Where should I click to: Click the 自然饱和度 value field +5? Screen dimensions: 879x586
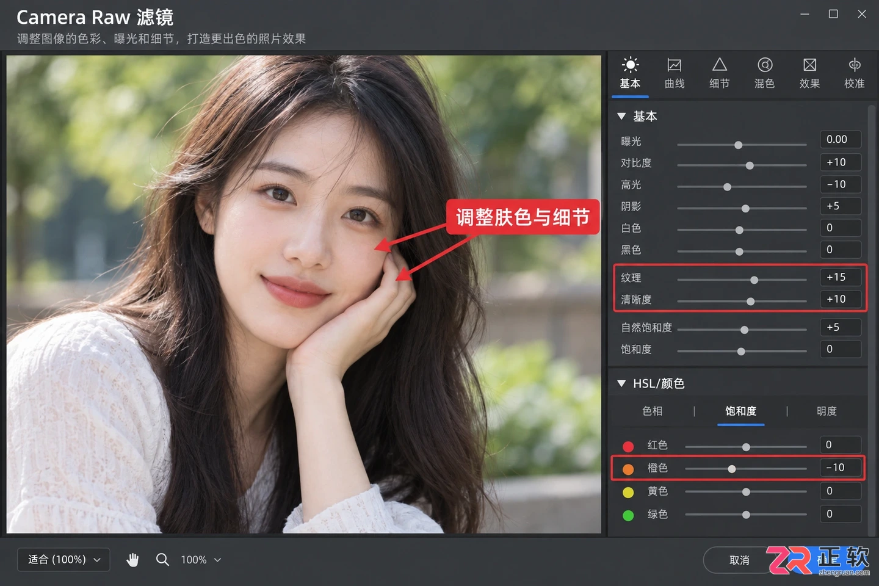(x=841, y=327)
